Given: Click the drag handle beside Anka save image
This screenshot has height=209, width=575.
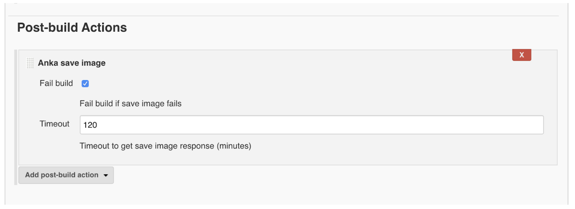Looking at the screenshot, I should pos(30,63).
